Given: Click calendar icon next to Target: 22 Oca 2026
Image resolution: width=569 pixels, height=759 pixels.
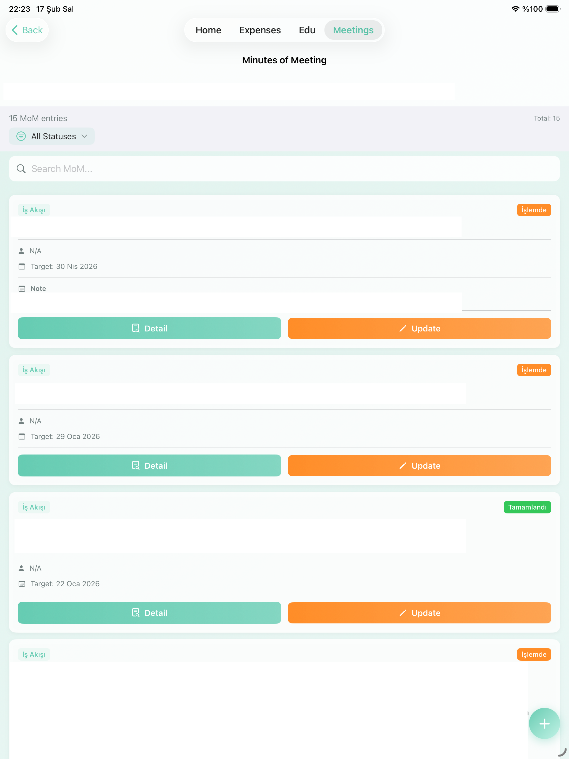Looking at the screenshot, I should point(22,584).
